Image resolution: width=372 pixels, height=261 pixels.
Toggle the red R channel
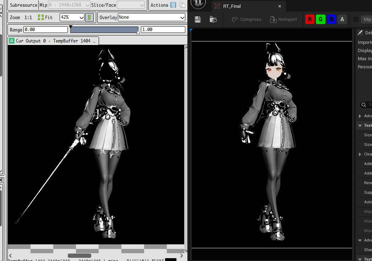click(x=310, y=19)
